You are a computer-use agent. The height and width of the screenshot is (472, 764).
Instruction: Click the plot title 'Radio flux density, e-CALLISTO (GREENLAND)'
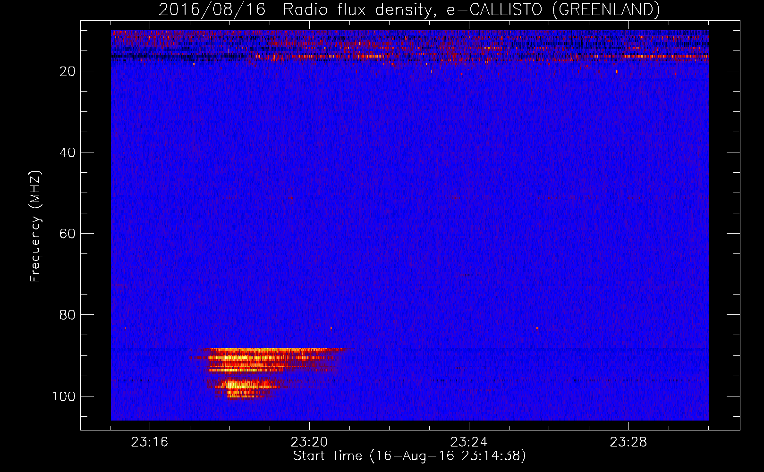coord(471,9)
